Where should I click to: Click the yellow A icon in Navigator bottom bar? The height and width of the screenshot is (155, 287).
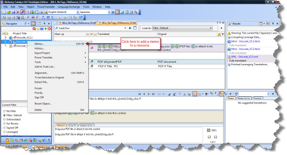point(17,140)
